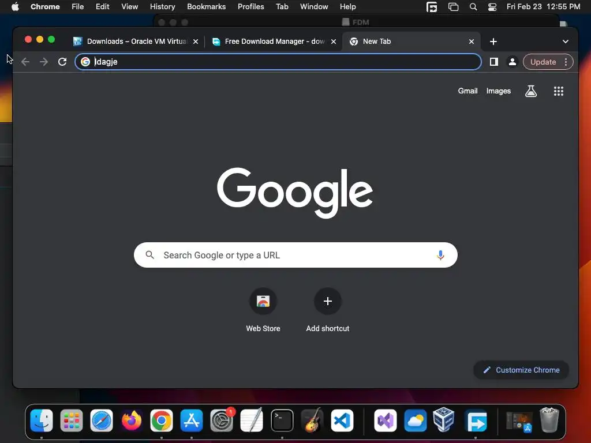The width and height of the screenshot is (591, 443).
Task: Start voice search with the microphone
Action: pyautogui.click(x=440, y=255)
